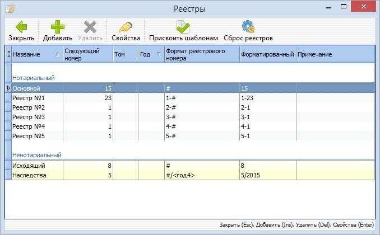Close the Реестры window with red X

point(363,7)
